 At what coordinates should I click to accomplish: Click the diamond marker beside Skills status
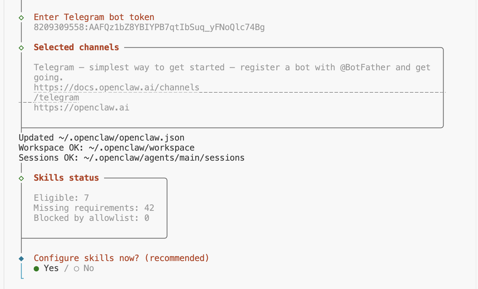pyautogui.click(x=21, y=178)
